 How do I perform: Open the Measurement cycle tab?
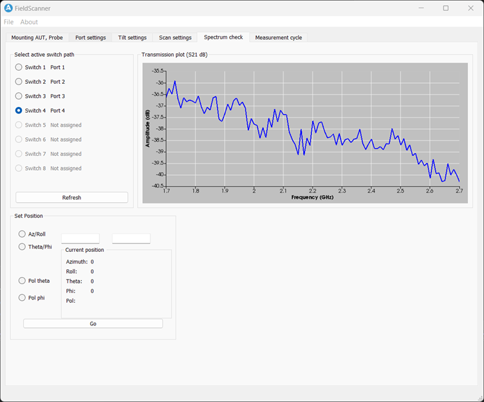[279, 37]
